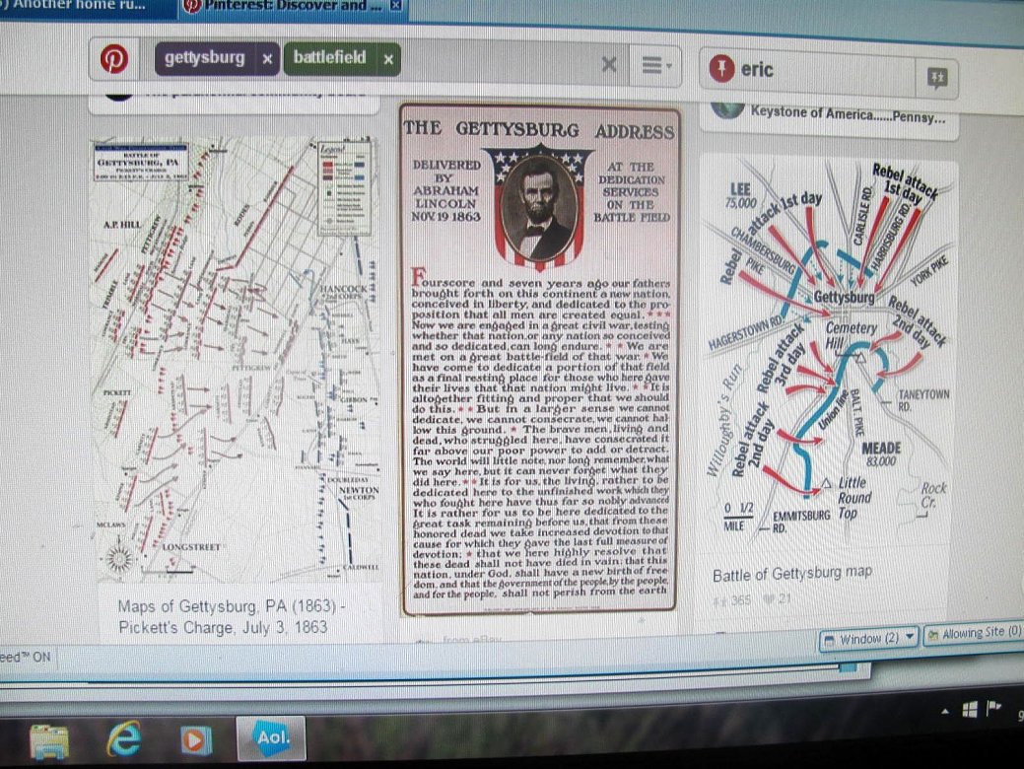
Task: Open the notifications speech bubble icon
Action: [x=937, y=79]
